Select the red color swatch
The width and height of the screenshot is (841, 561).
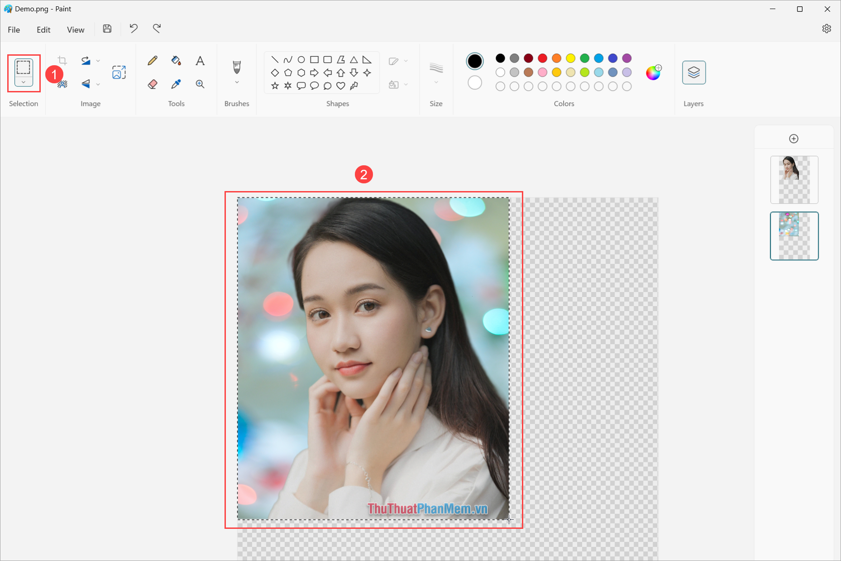(542, 58)
